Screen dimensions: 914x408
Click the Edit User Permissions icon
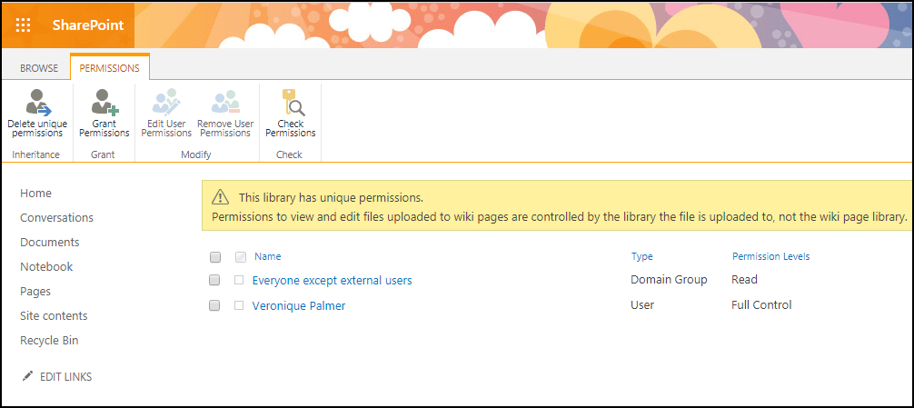(166, 101)
